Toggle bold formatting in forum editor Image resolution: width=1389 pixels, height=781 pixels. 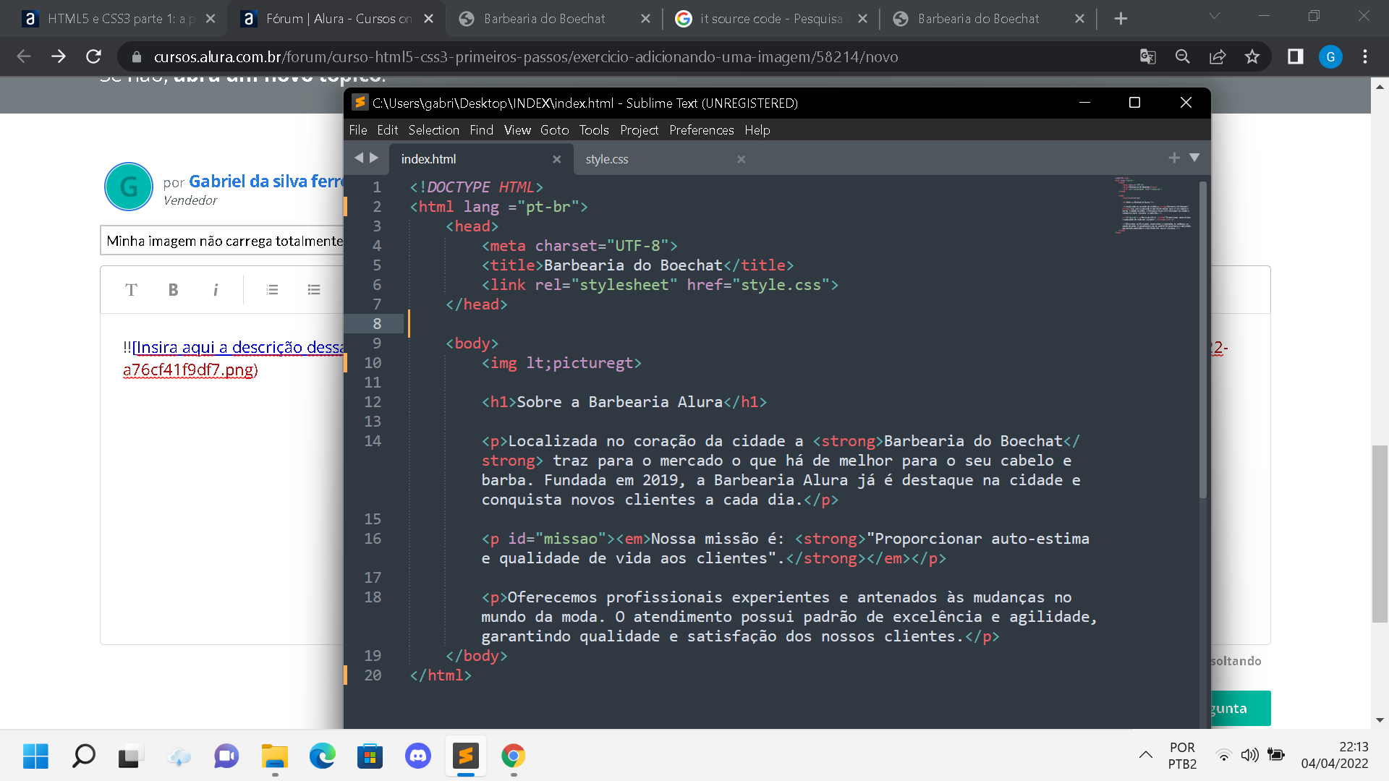click(x=173, y=290)
